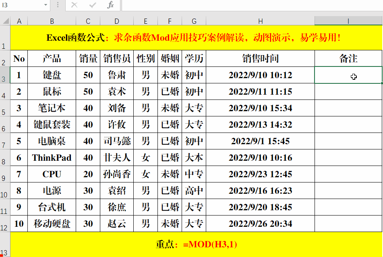Select the time cell 2022/9/26 20:34

coord(261,224)
